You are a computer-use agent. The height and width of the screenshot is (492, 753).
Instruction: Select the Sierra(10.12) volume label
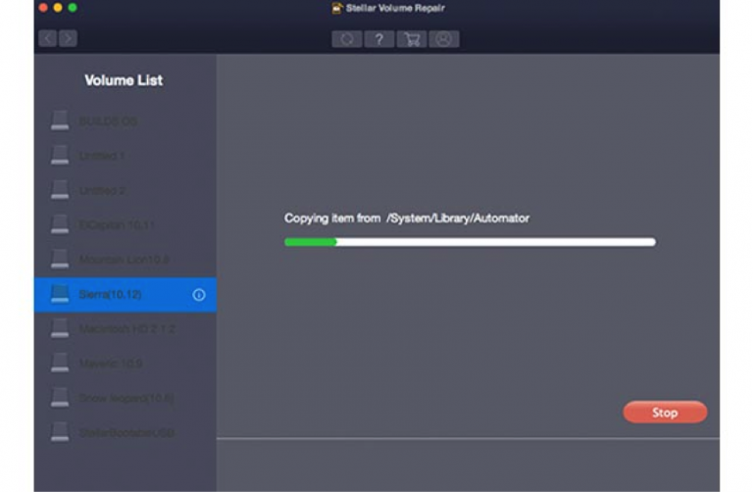coord(110,295)
